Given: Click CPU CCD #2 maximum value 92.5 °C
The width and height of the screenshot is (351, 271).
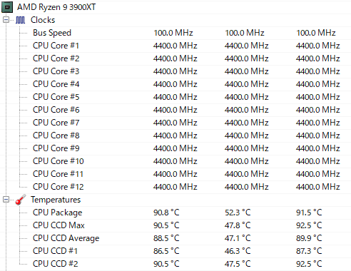Looking at the screenshot, I should tap(309, 264).
